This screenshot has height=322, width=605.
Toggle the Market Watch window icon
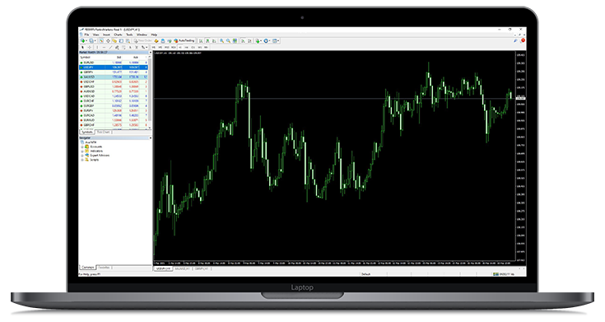point(101,40)
